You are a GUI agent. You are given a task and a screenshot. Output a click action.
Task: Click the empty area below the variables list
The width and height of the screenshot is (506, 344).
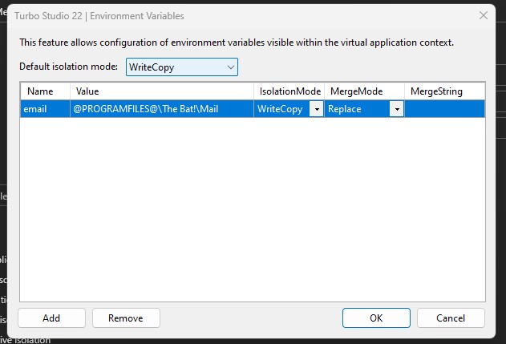(x=252, y=208)
